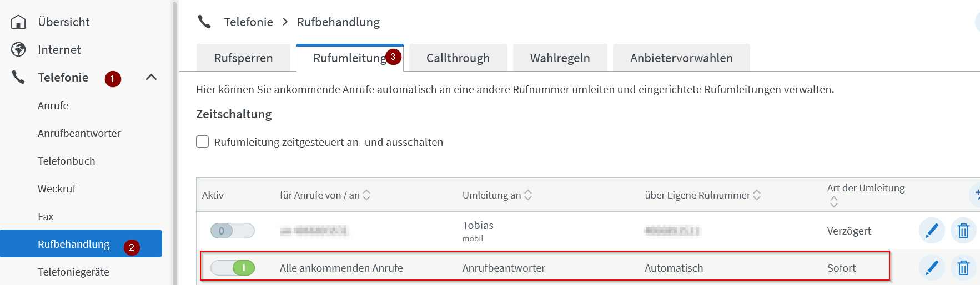
Task: Click the Telefonie phone icon in sidebar
Action: (x=18, y=77)
